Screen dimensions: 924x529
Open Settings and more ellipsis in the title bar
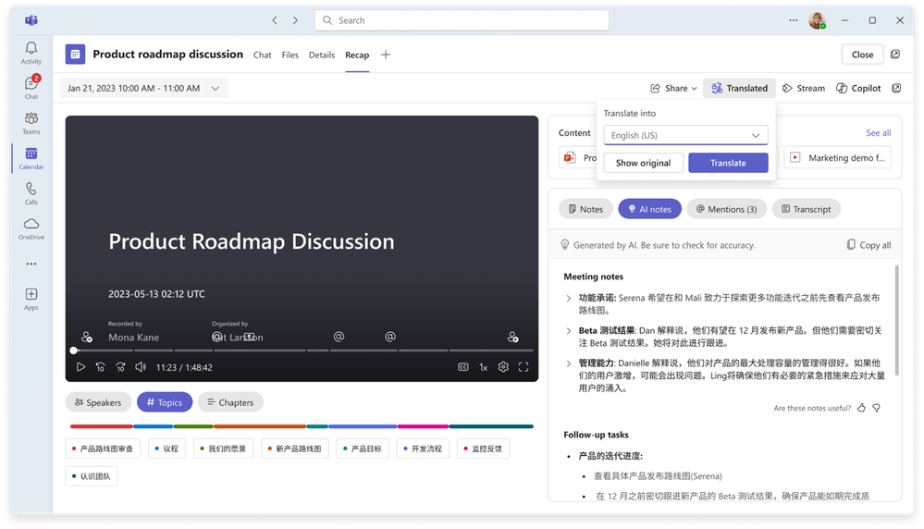point(794,20)
